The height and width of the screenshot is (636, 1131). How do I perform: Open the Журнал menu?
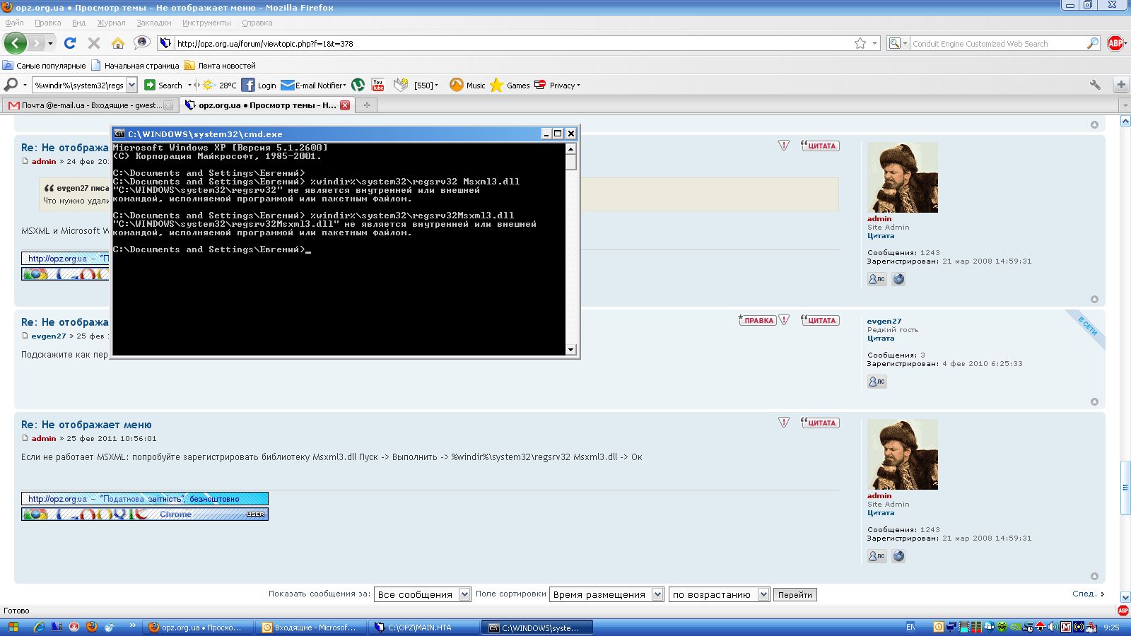pos(111,23)
